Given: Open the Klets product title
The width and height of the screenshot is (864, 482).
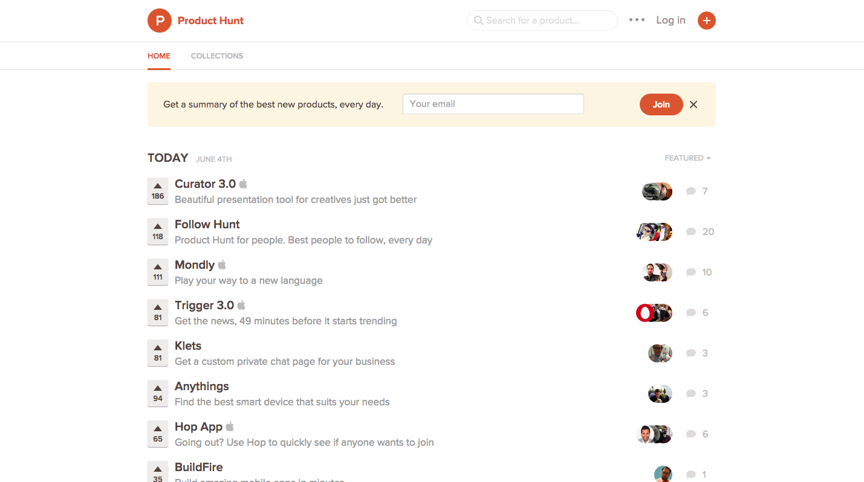Looking at the screenshot, I should pyautogui.click(x=188, y=346).
